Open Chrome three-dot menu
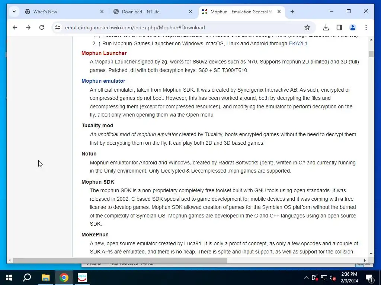 [366, 27]
